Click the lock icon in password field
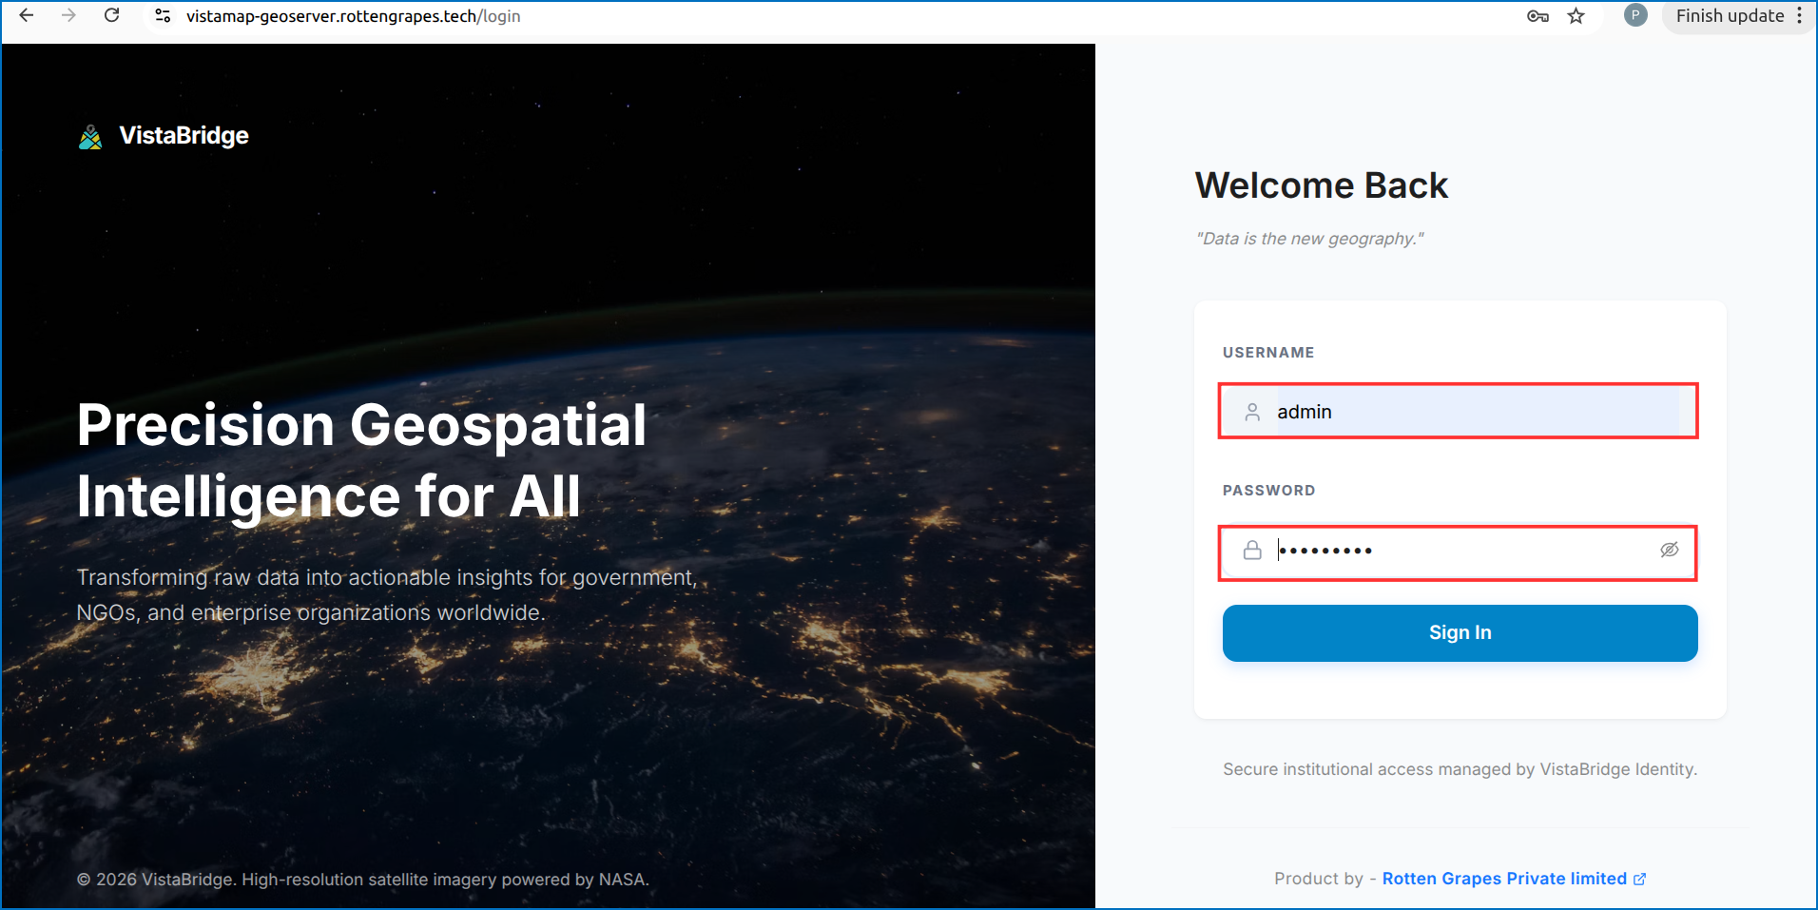 (x=1252, y=551)
